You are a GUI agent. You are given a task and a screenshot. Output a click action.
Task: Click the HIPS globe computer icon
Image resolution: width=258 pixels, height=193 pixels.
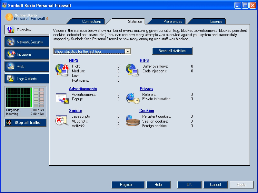click(133, 70)
